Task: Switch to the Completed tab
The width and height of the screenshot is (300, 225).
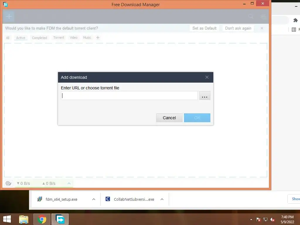Action: coord(40,38)
